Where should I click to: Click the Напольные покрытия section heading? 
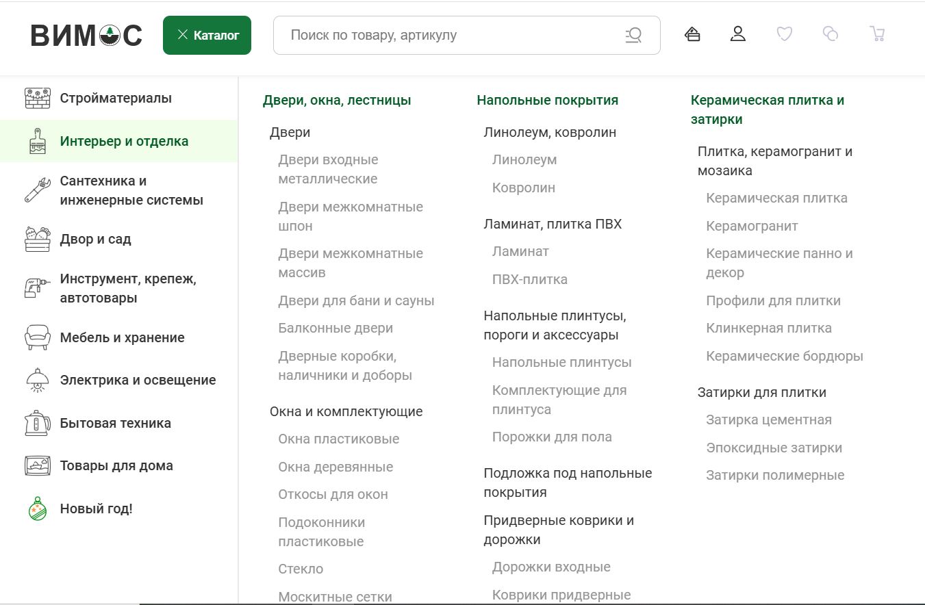tap(547, 101)
